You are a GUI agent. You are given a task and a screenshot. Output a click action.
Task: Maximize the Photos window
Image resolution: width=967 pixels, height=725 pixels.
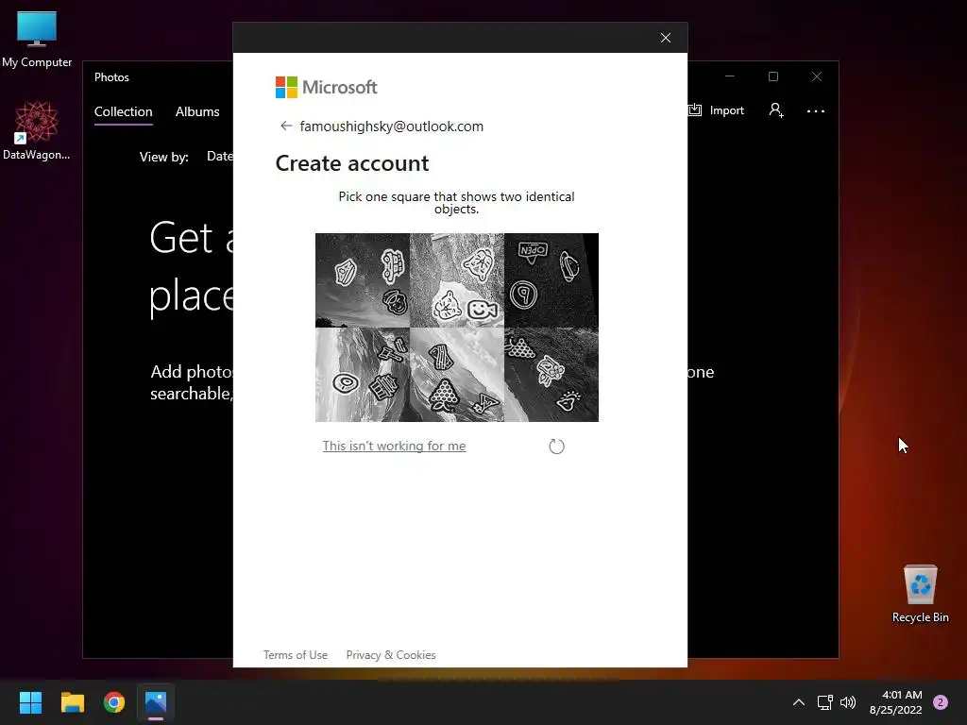pyautogui.click(x=773, y=76)
